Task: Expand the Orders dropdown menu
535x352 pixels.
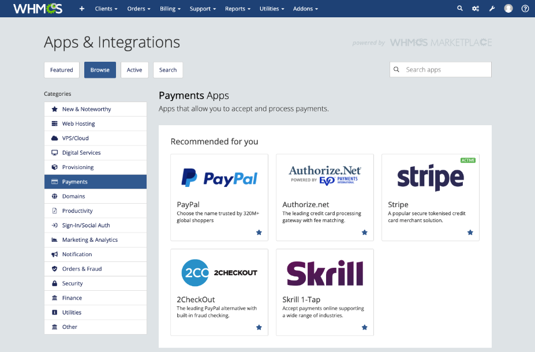Action: pos(139,9)
